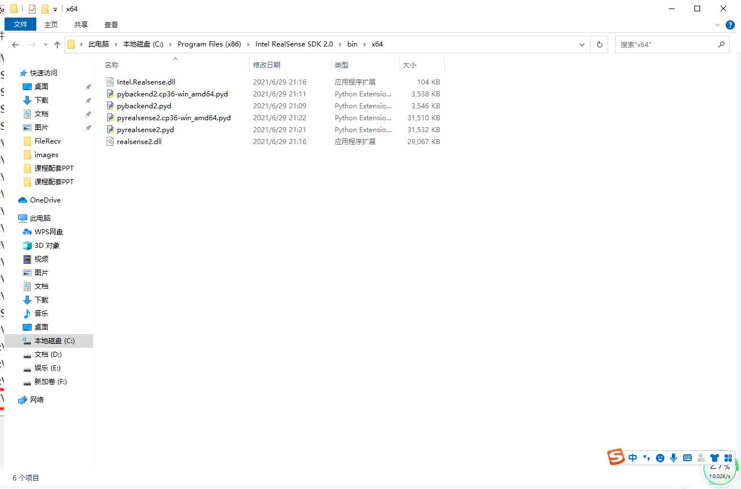Open the images folder in sidebar
The height and width of the screenshot is (489, 741).
pyautogui.click(x=47, y=154)
